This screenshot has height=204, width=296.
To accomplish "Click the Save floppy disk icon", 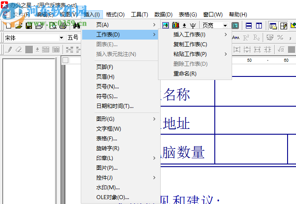I will click(29, 25).
